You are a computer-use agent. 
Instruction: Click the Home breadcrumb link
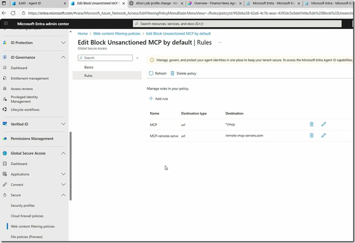click(x=83, y=33)
